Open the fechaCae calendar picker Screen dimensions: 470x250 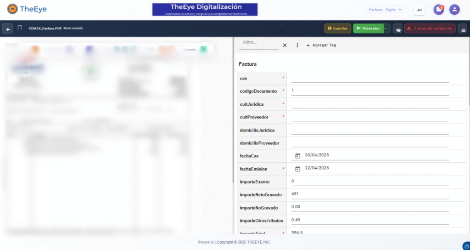click(297, 155)
